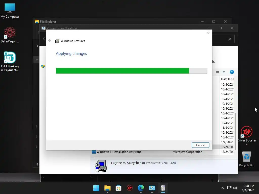The width and height of the screenshot is (259, 194).
Task: Click the Programs and Features search box
Action: point(223,39)
